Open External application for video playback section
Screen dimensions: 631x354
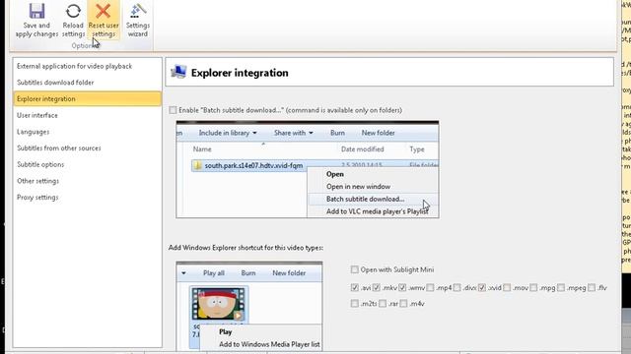[x=87, y=66]
